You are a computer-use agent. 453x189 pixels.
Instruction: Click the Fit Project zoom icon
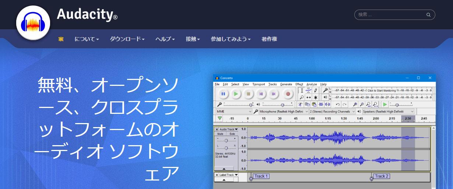point(375,104)
